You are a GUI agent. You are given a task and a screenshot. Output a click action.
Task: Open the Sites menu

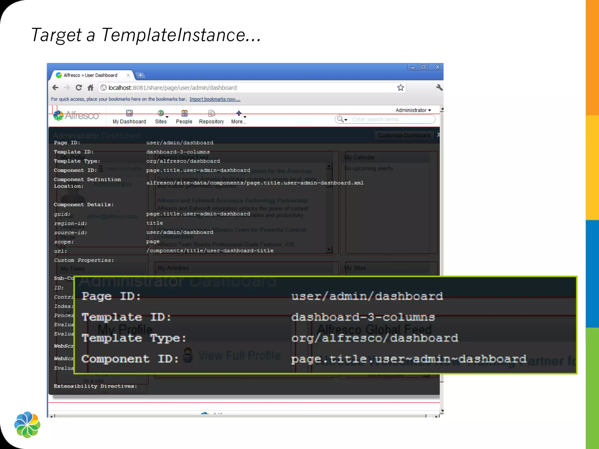click(161, 117)
